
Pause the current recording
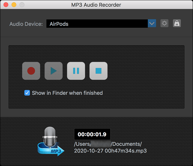pos(76,71)
